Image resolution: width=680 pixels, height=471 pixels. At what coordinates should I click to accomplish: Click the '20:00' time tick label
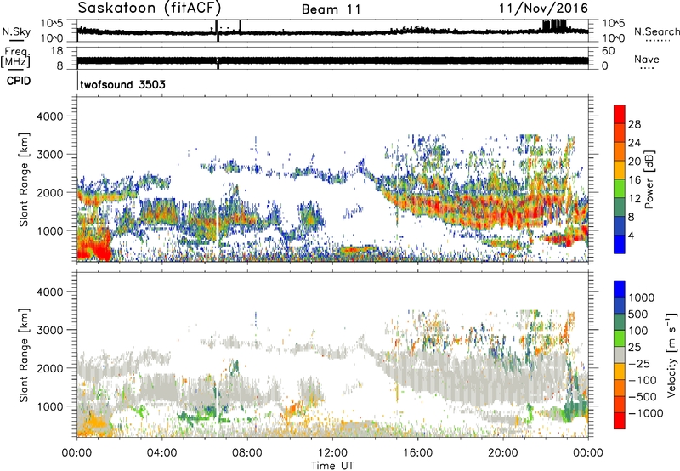pyautogui.click(x=503, y=453)
